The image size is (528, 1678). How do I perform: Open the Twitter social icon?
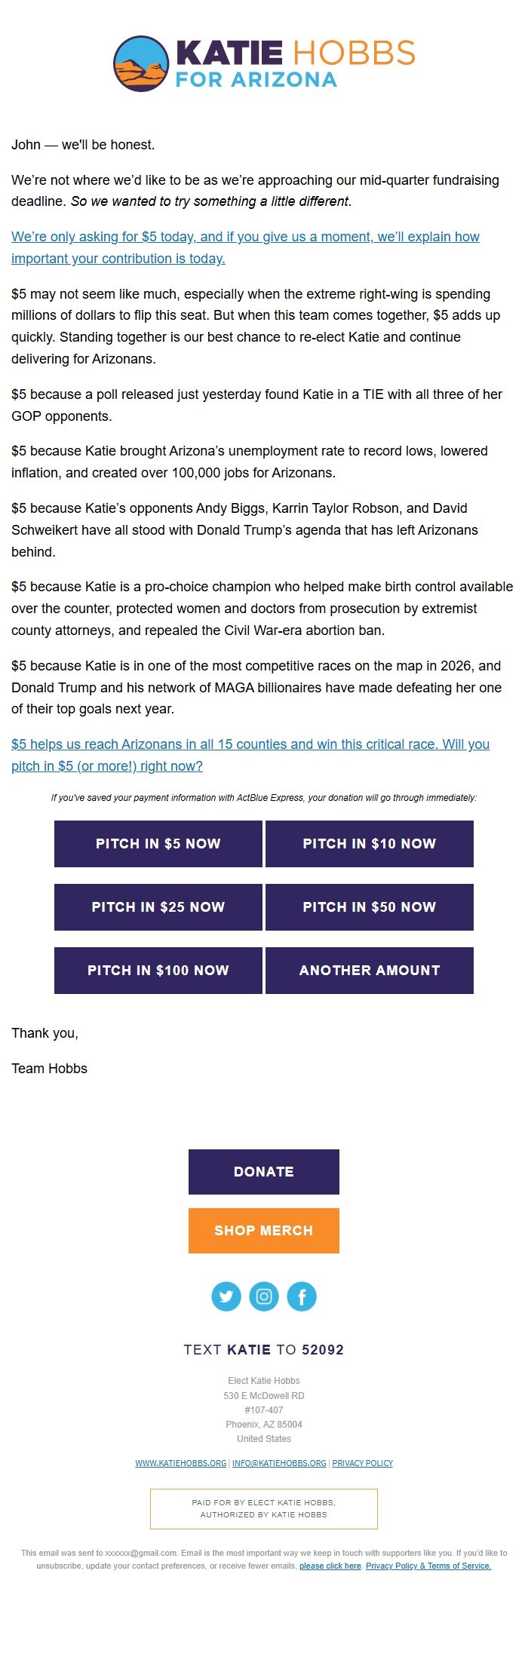click(x=226, y=1296)
